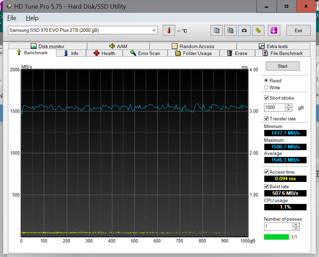
Task: Click the green progress bar
Action: click(x=276, y=237)
